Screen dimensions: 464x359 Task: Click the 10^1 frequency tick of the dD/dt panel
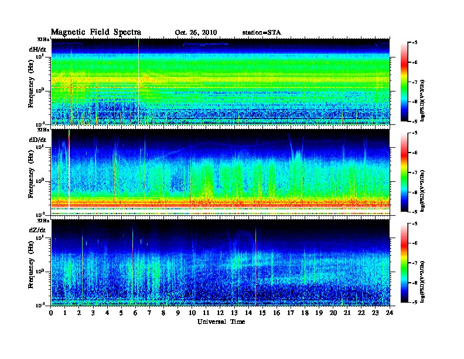coord(40,147)
